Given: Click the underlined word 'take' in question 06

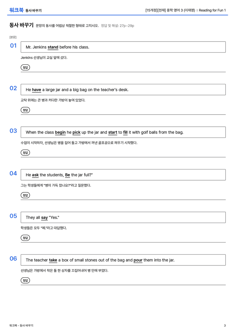Looking at the screenshot, I should point(53,260).
